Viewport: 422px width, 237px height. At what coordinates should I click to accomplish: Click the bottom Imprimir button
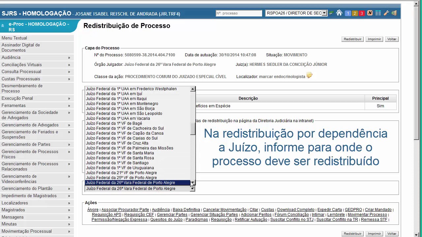pyautogui.click(x=374, y=233)
